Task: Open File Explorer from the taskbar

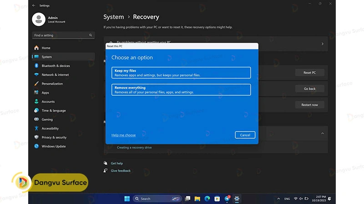Action: pos(197,199)
